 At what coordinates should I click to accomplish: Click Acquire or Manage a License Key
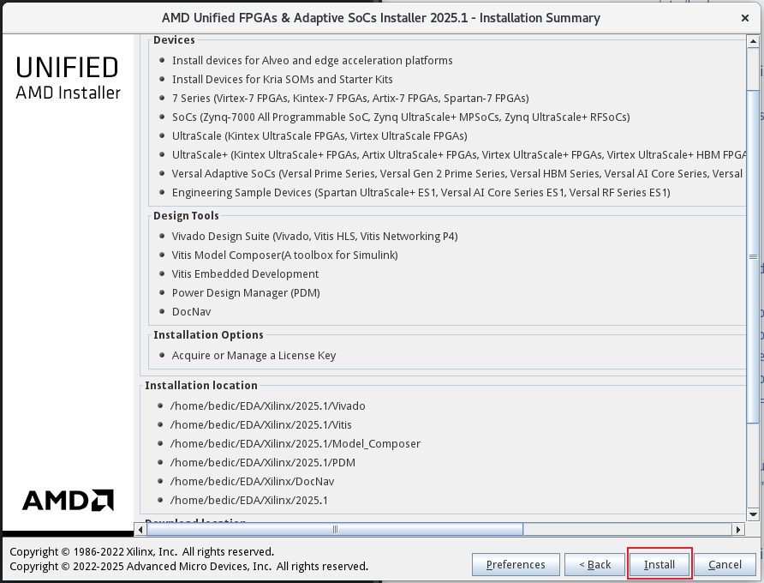[254, 355]
